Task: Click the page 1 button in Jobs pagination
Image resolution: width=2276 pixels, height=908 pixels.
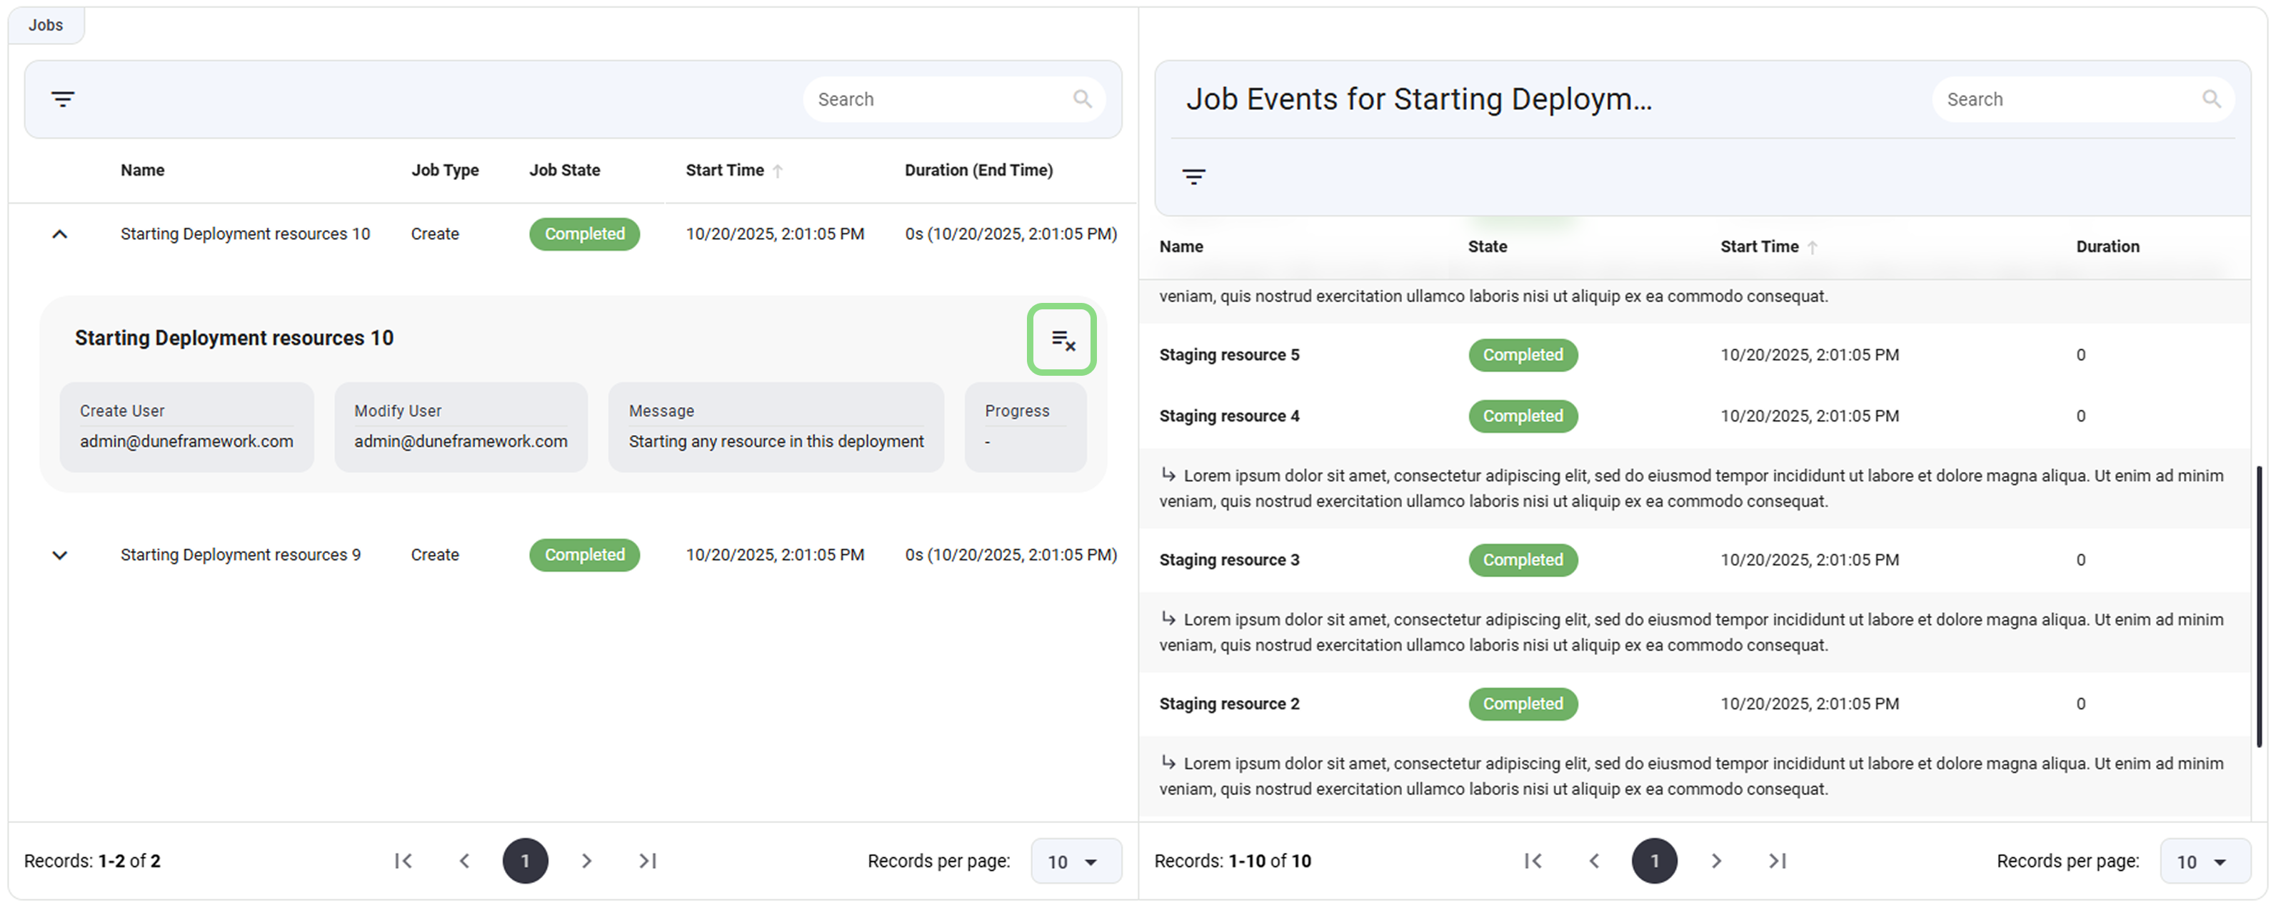Action: (526, 860)
